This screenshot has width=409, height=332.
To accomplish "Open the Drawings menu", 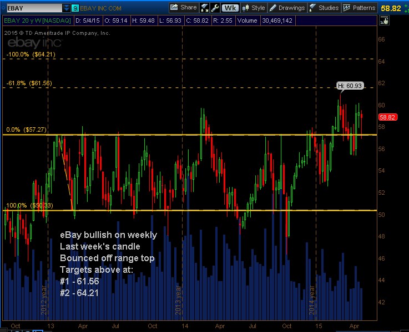I will (287, 8).
